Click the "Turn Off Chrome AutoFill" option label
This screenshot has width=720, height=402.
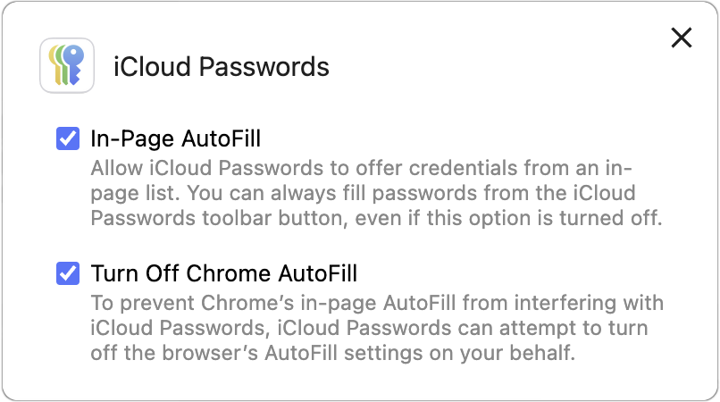tap(223, 272)
